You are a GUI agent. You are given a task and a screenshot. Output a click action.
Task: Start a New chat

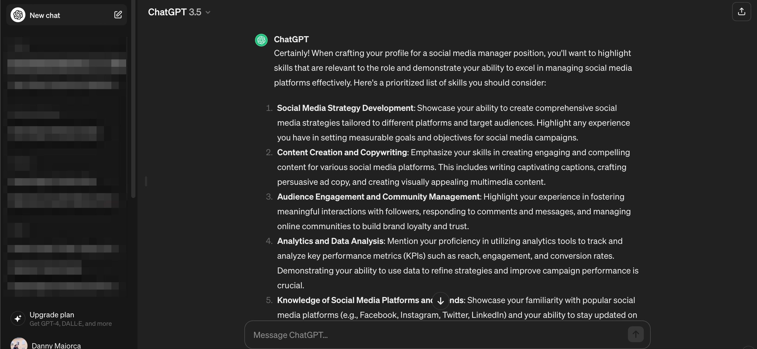click(x=45, y=15)
